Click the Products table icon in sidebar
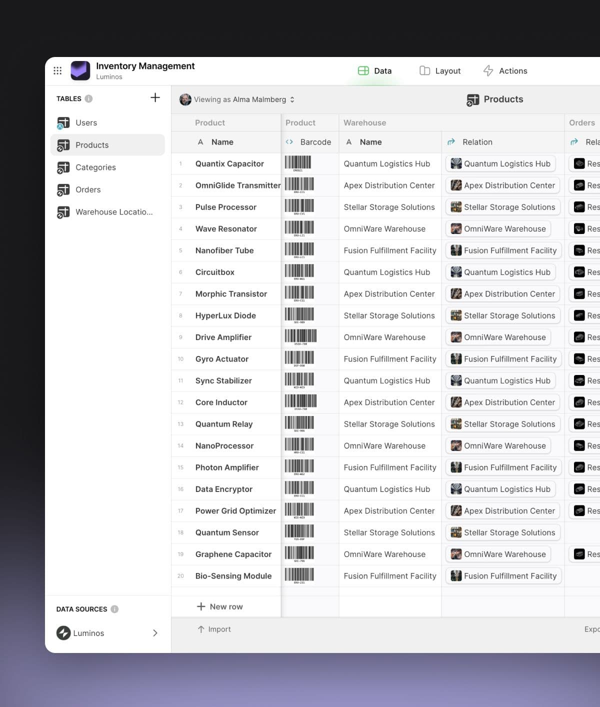600x707 pixels. click(x=63, y=144)
